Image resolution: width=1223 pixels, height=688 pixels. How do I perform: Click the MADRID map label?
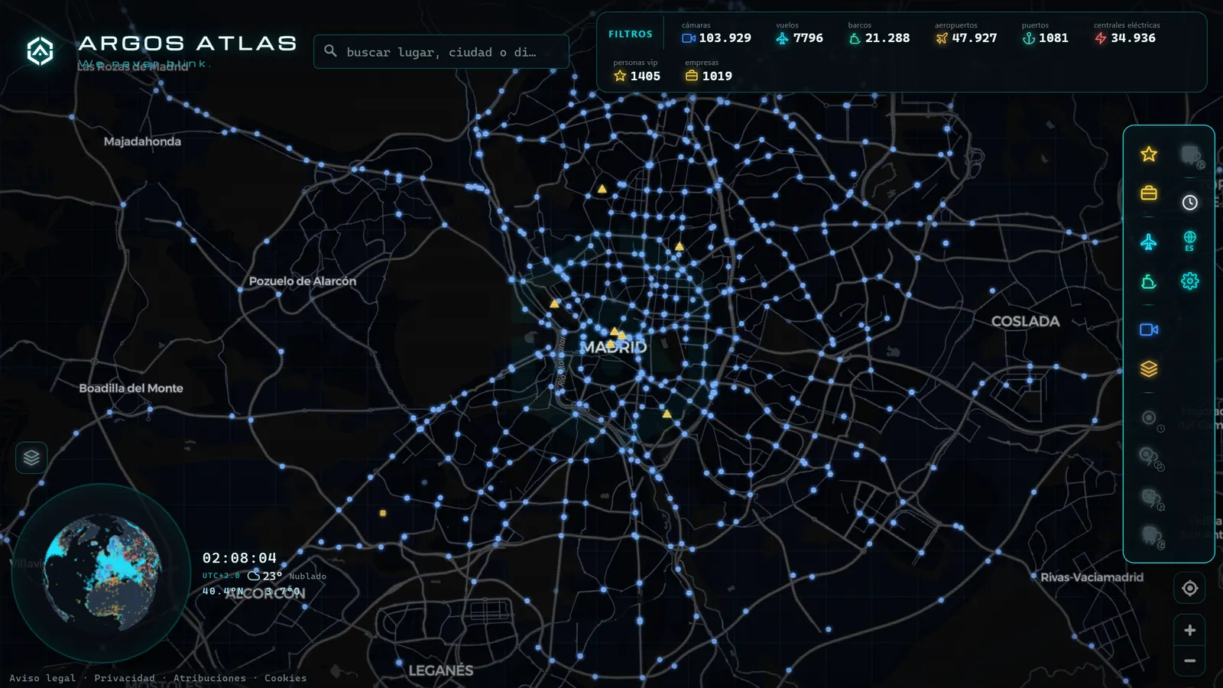(614, 347)
